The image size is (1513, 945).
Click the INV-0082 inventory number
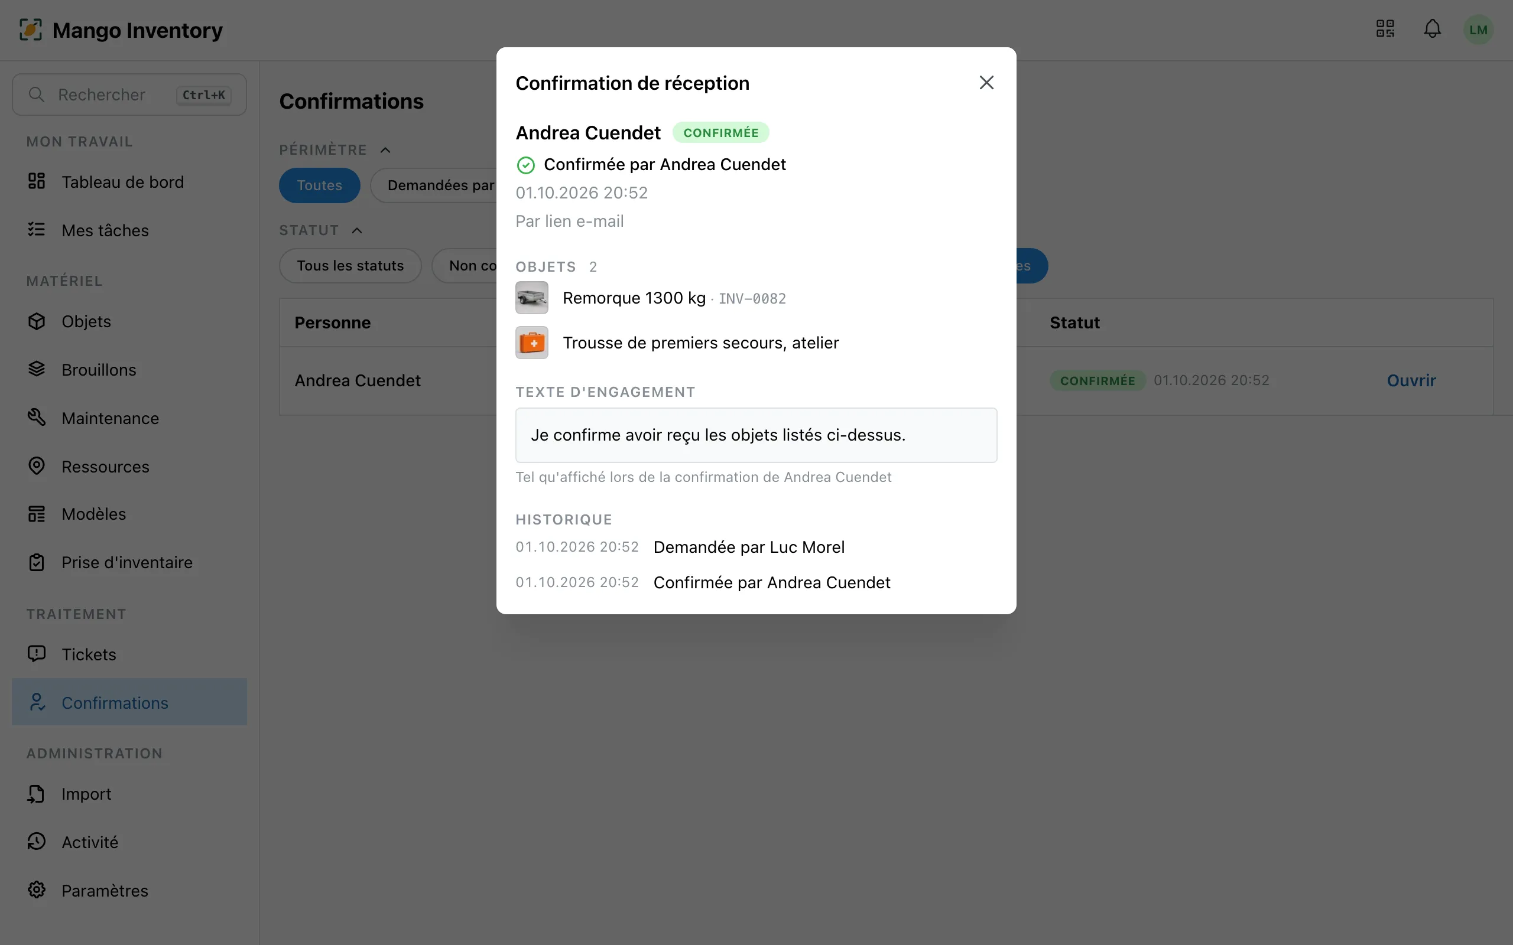[x=752, y=299]
